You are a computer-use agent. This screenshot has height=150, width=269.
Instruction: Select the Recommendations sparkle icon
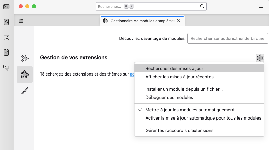[25, 58]
